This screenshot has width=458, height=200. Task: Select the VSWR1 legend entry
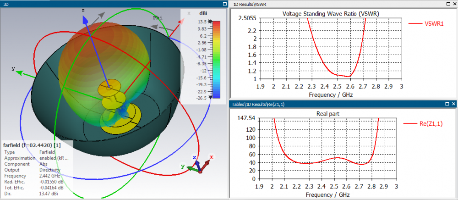[x=427, y=23]
